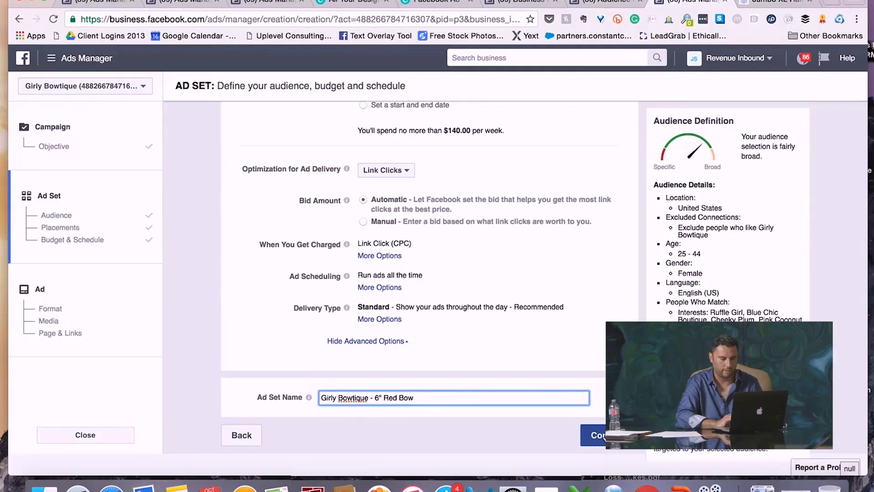
Task: Open the Apps bookmarks grid
Action: tap(30, 36)
